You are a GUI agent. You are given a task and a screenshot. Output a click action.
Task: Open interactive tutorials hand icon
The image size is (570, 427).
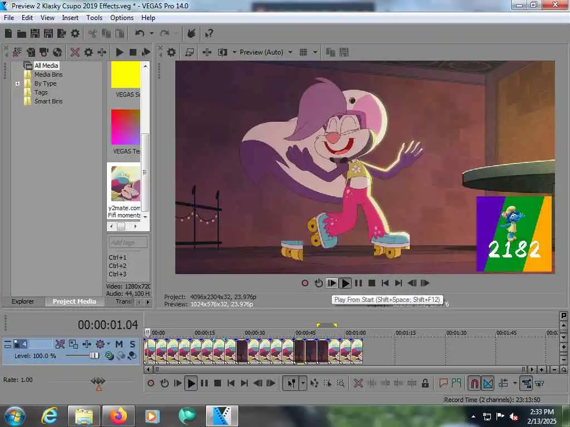[x=191, y=34]
